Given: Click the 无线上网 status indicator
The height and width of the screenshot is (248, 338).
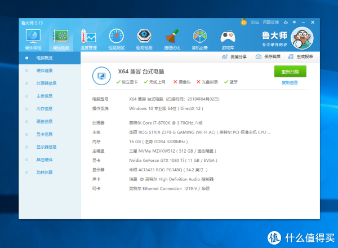Looking at the screenshot, I should 154,82.
